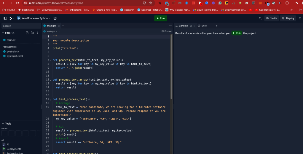Close the main.py editor tab
Image resolution: width=303 pixels, height=154 pixels.
tap(59, 26)
